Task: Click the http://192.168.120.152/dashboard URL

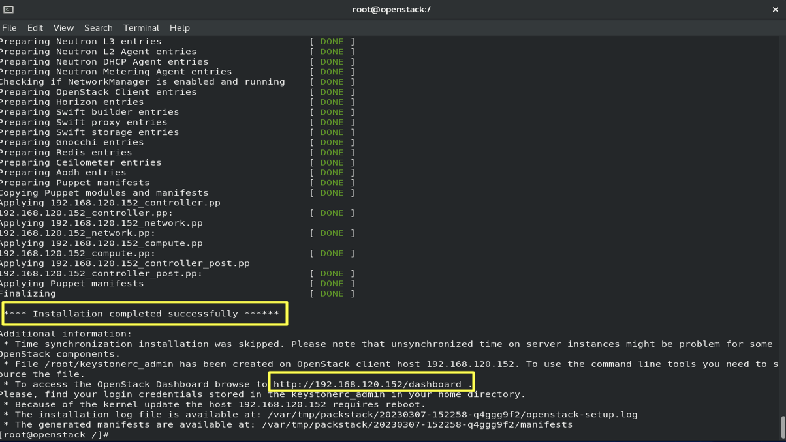Action: pos(367,384)
